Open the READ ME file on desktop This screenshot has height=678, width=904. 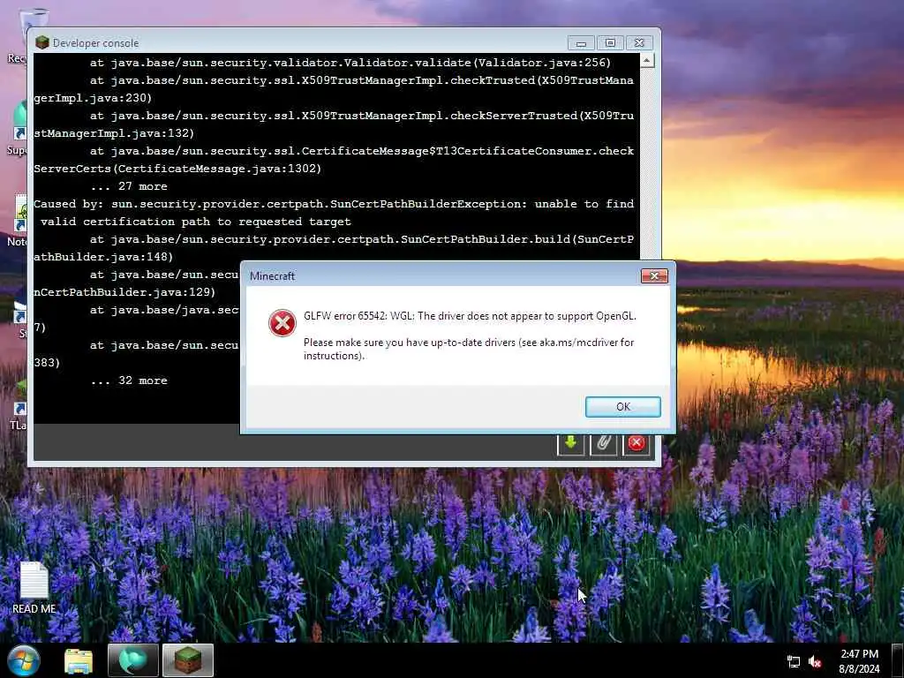[x=34, y=587]
